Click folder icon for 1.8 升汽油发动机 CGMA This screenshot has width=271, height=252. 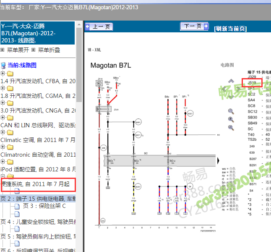coord(10,89)
